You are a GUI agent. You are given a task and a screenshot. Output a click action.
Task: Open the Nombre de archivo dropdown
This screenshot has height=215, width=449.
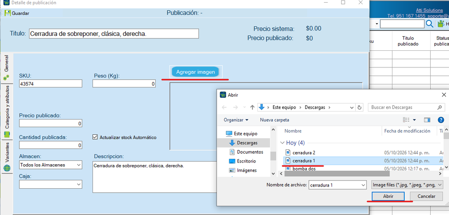363,185
